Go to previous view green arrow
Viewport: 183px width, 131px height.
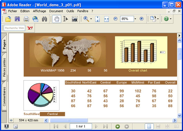[x=117, y=126]
